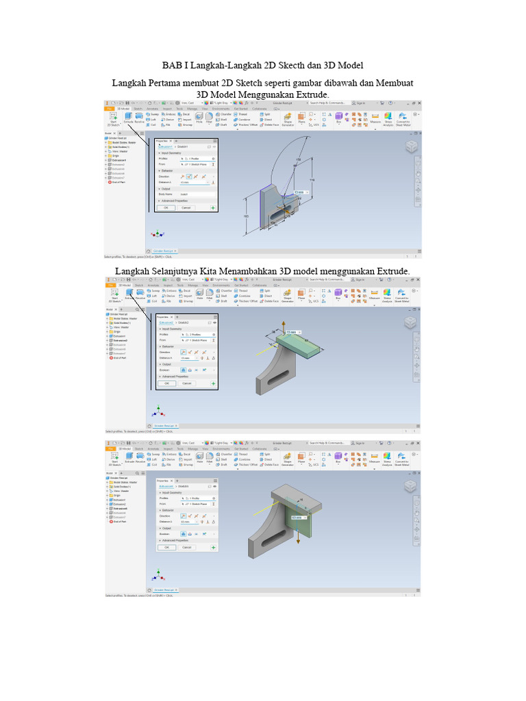Open the View ribbon tab in the third screenshot
This screenshot has height=701, width=526.
205,448
